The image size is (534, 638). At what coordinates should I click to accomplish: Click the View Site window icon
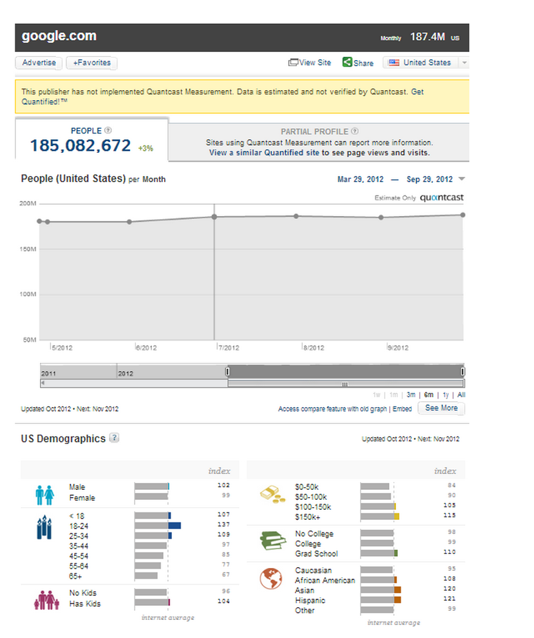[x=293, y=63]
